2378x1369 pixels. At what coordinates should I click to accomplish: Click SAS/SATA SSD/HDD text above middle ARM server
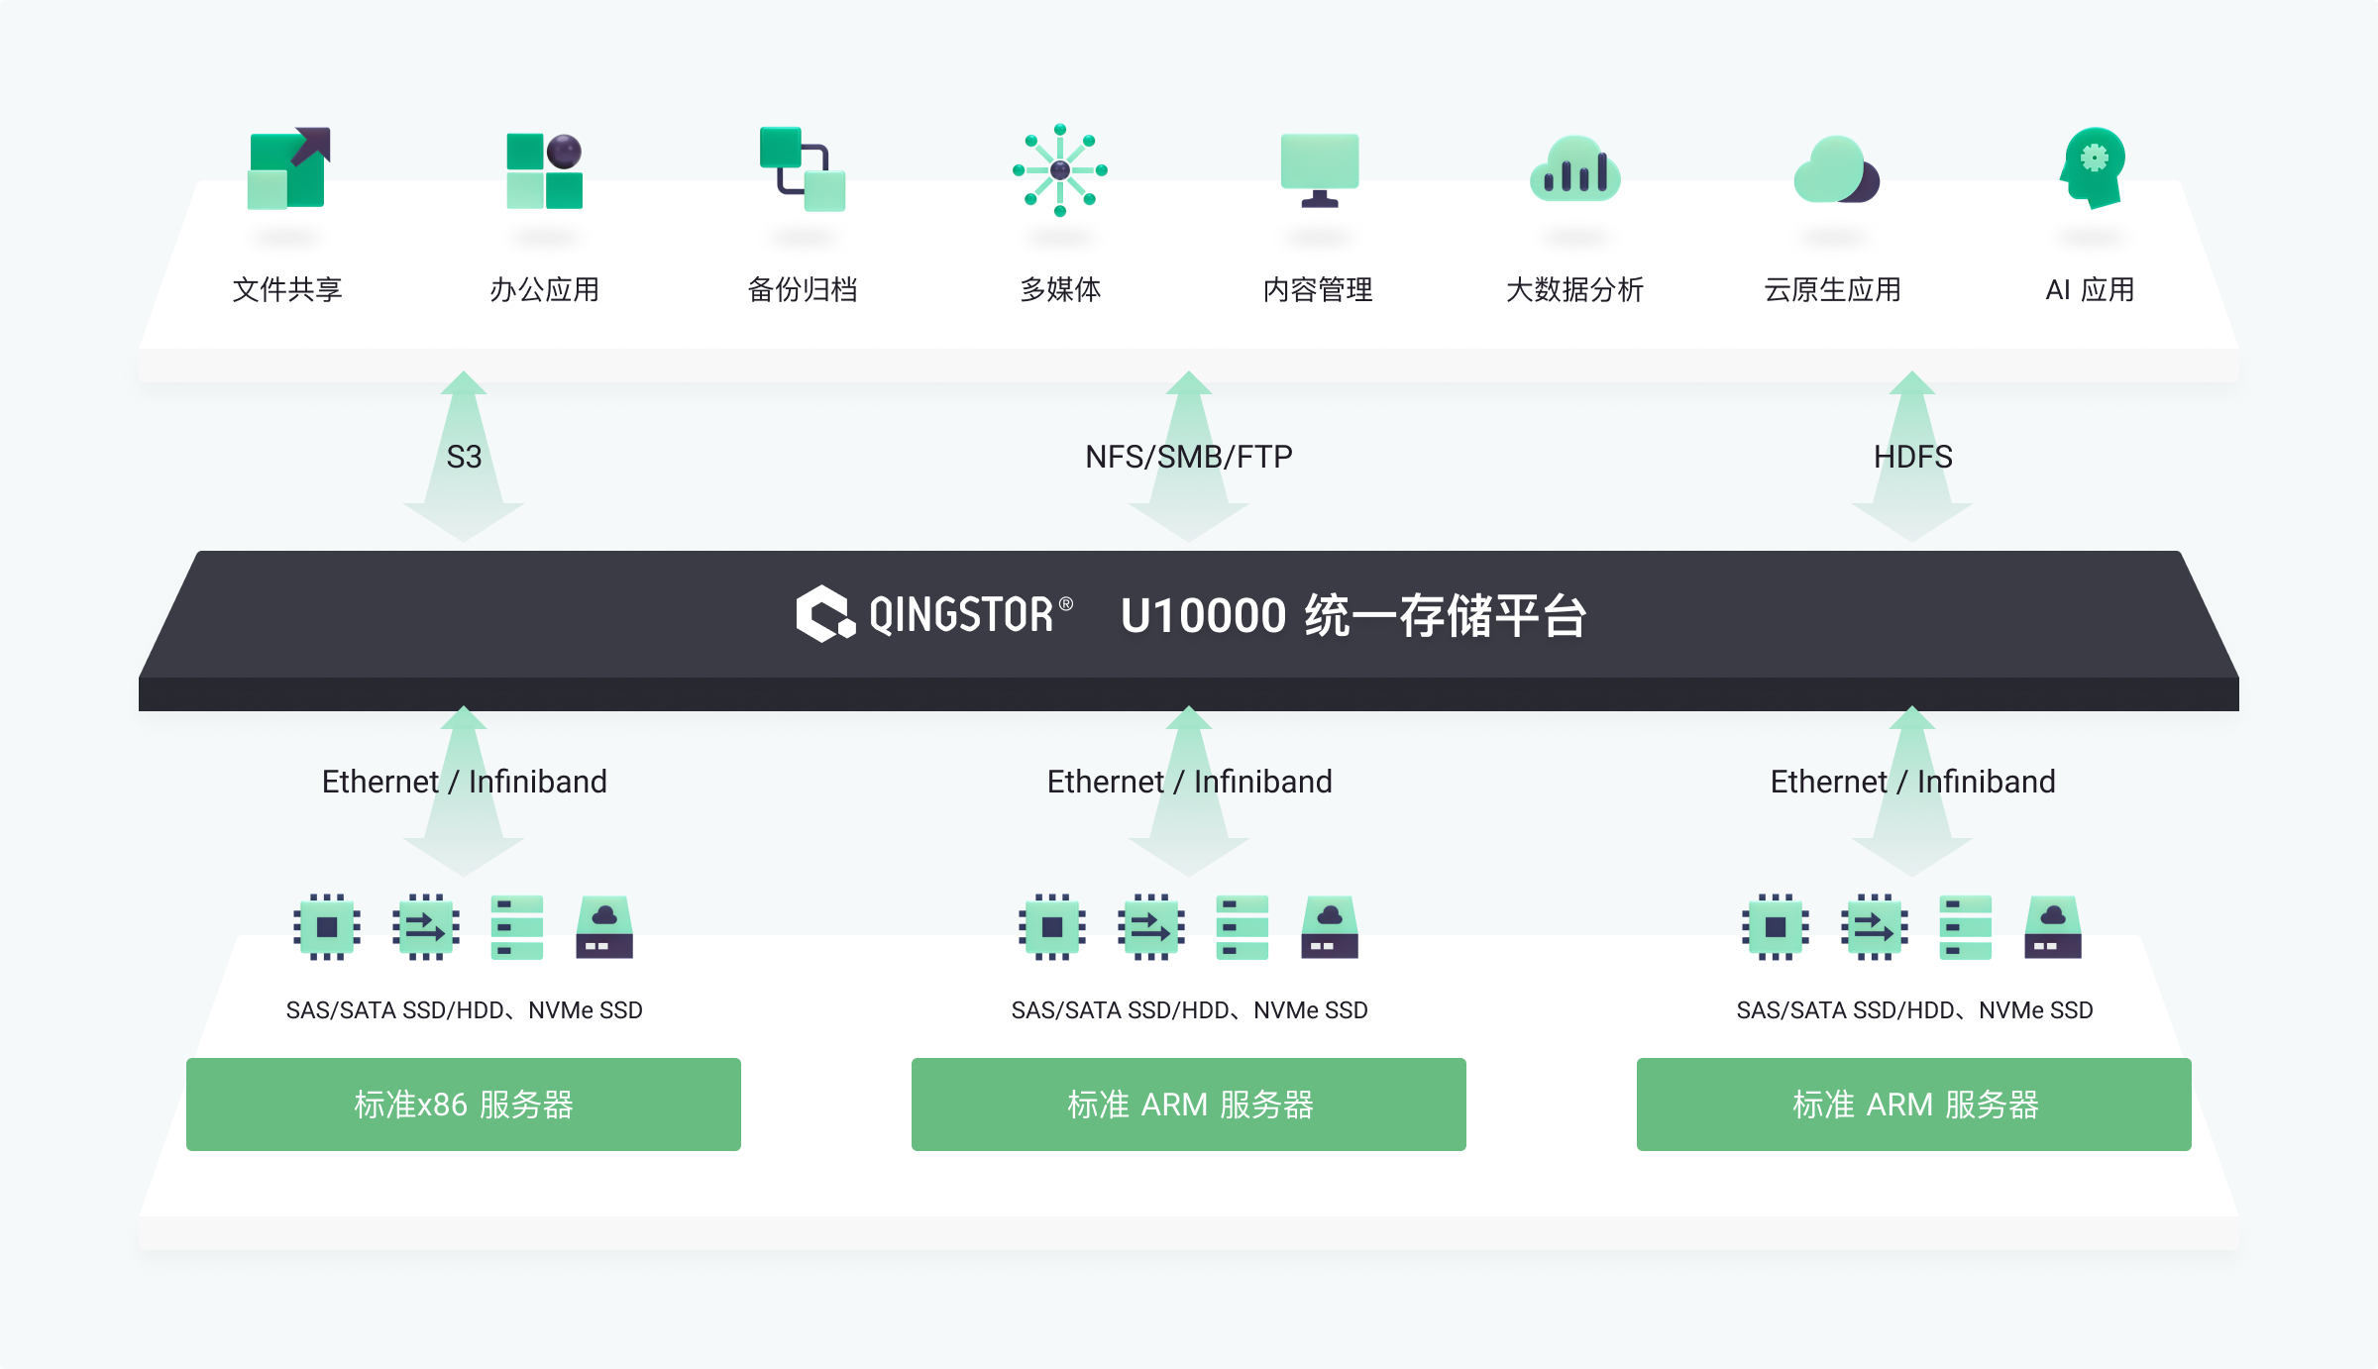1190,1010
